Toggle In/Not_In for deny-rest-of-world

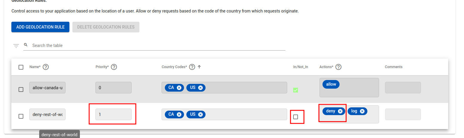tap(296, 117)
